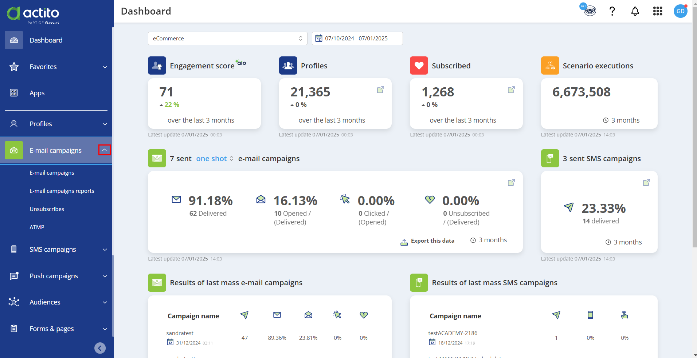Click the SMS campaigns phone icon in sidebar
Screen dimensions: 697x358
[14, 249]
